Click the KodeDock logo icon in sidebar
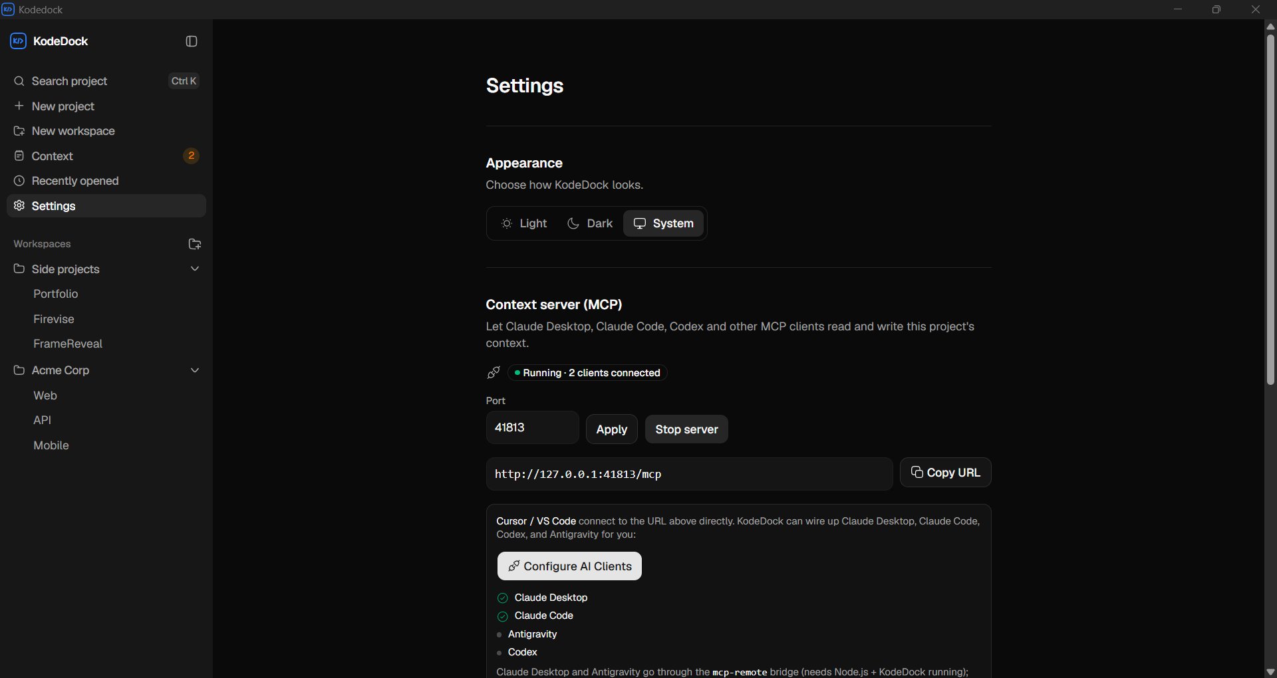The image size is (1277, 678). [18, 41]
